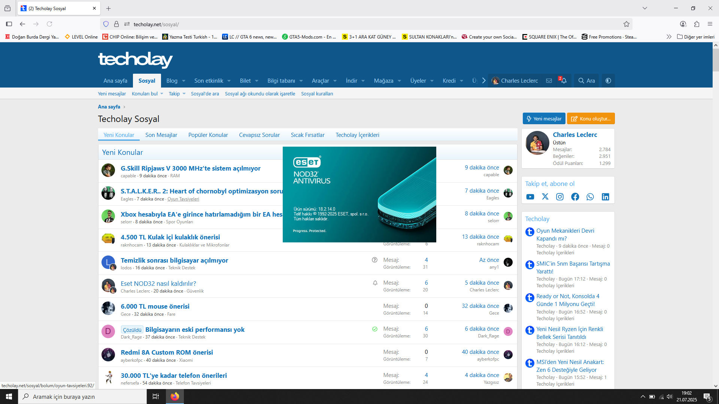Image resolution: width=719 pixels, height=404 pixels.
Task: Click the taskbar volume icon
Action: coord(670,397)
